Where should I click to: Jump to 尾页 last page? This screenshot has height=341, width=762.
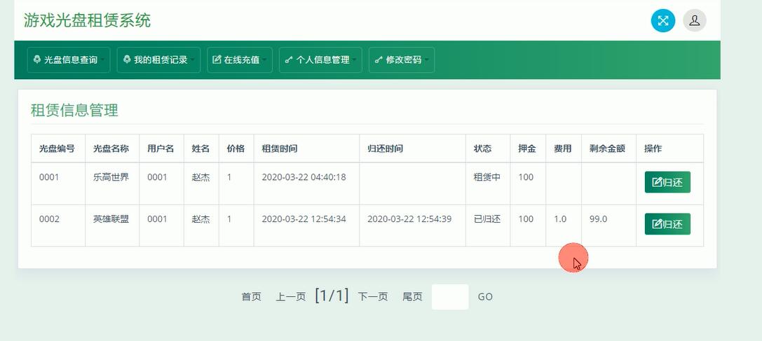[412, 297]
